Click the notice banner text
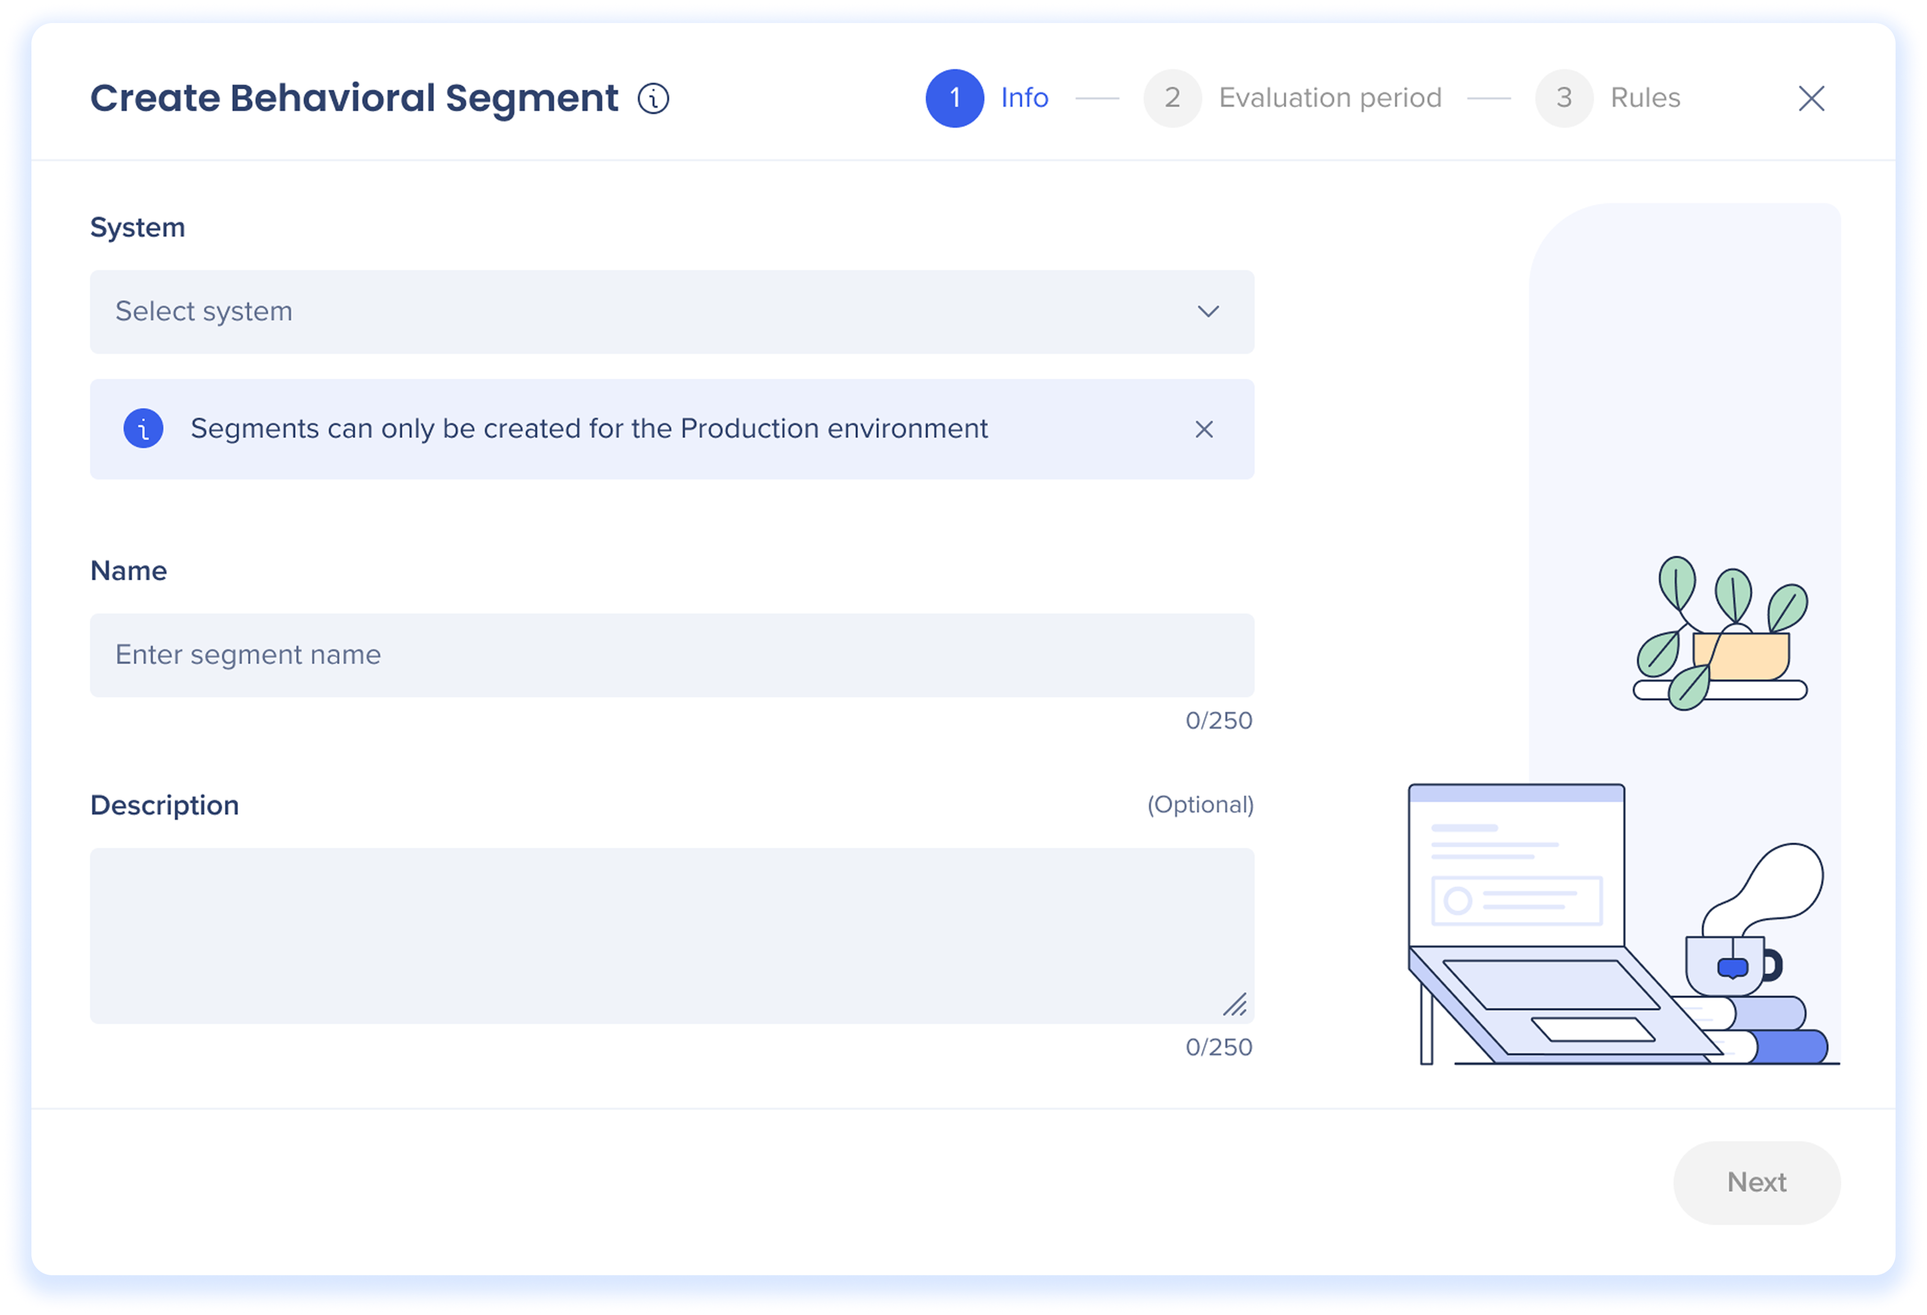This screenshot has height=1315, width=1927. coord(589,429)
